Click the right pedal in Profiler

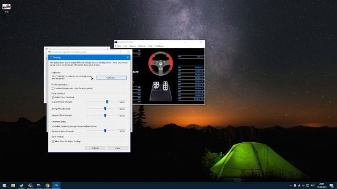[165, 86]
